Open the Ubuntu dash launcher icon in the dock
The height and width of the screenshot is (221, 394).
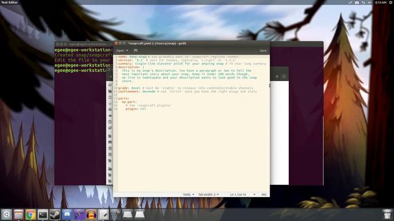pos(6,214)
